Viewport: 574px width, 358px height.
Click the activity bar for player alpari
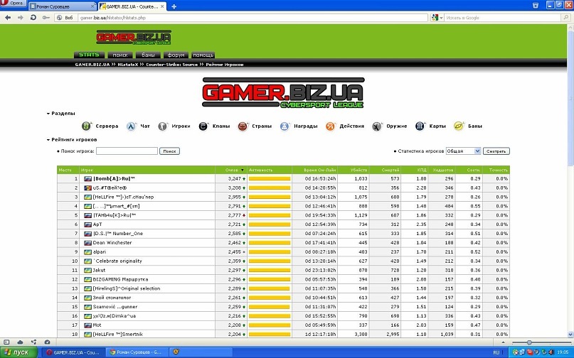(x=270, y=252)
